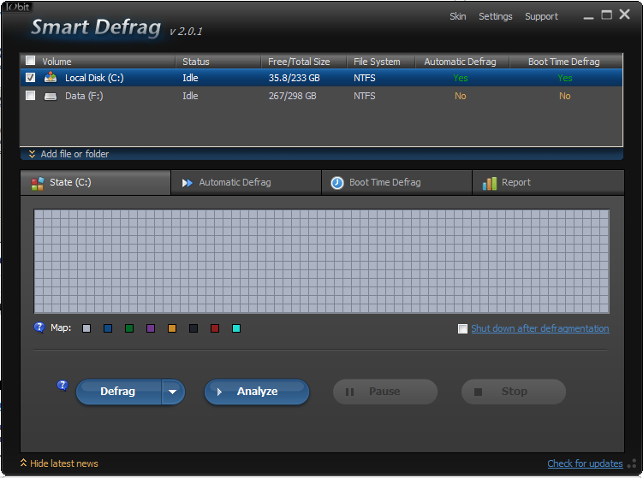Uncheck the Local Disk (C:) checkbox
643x478 pixels.
[x=30, y=78]
